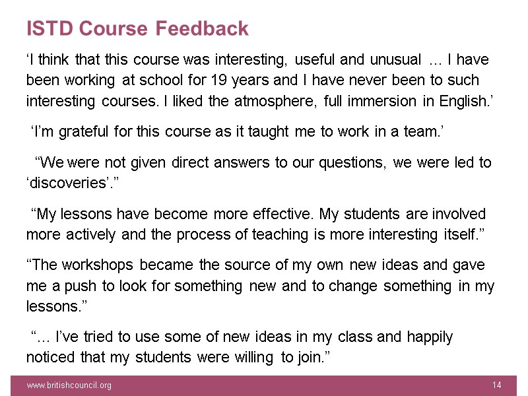Click the slide number 14
Screen dimensions: 528x396
point(497,385)
